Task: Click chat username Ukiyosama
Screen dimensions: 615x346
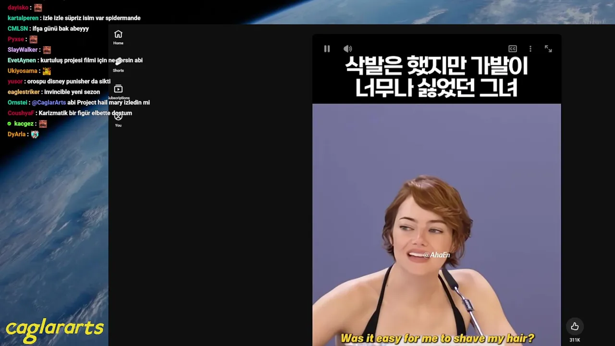Action: [x=22, y=71]
